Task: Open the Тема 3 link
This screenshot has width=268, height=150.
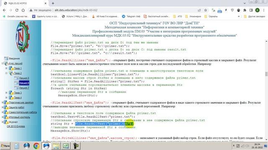Action: point(18,93)
